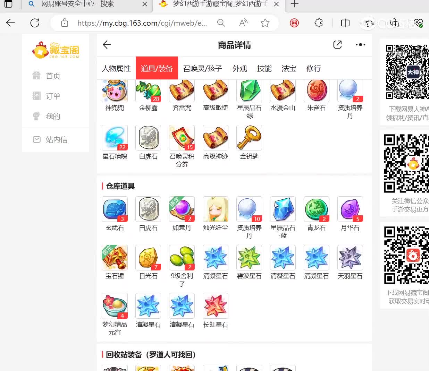
Task: Select the 水漫金山 scroll icon
Action: [x=283, y=91]
